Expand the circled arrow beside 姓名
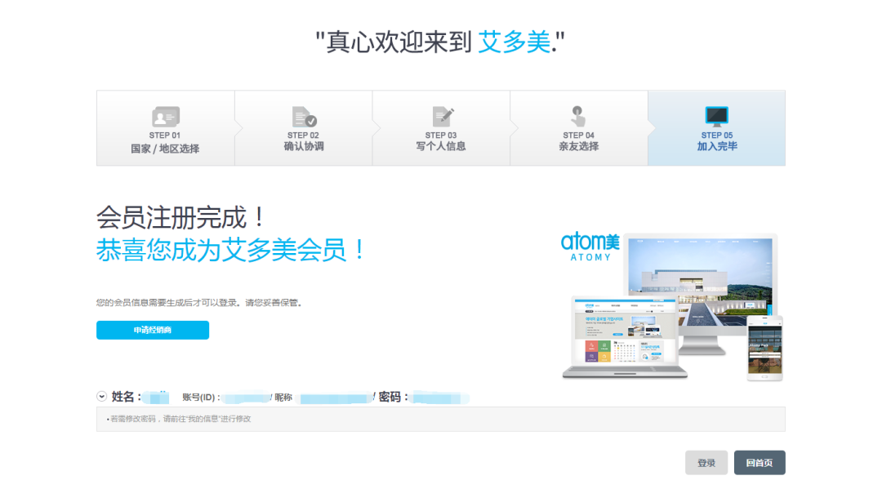 (102, 397)
